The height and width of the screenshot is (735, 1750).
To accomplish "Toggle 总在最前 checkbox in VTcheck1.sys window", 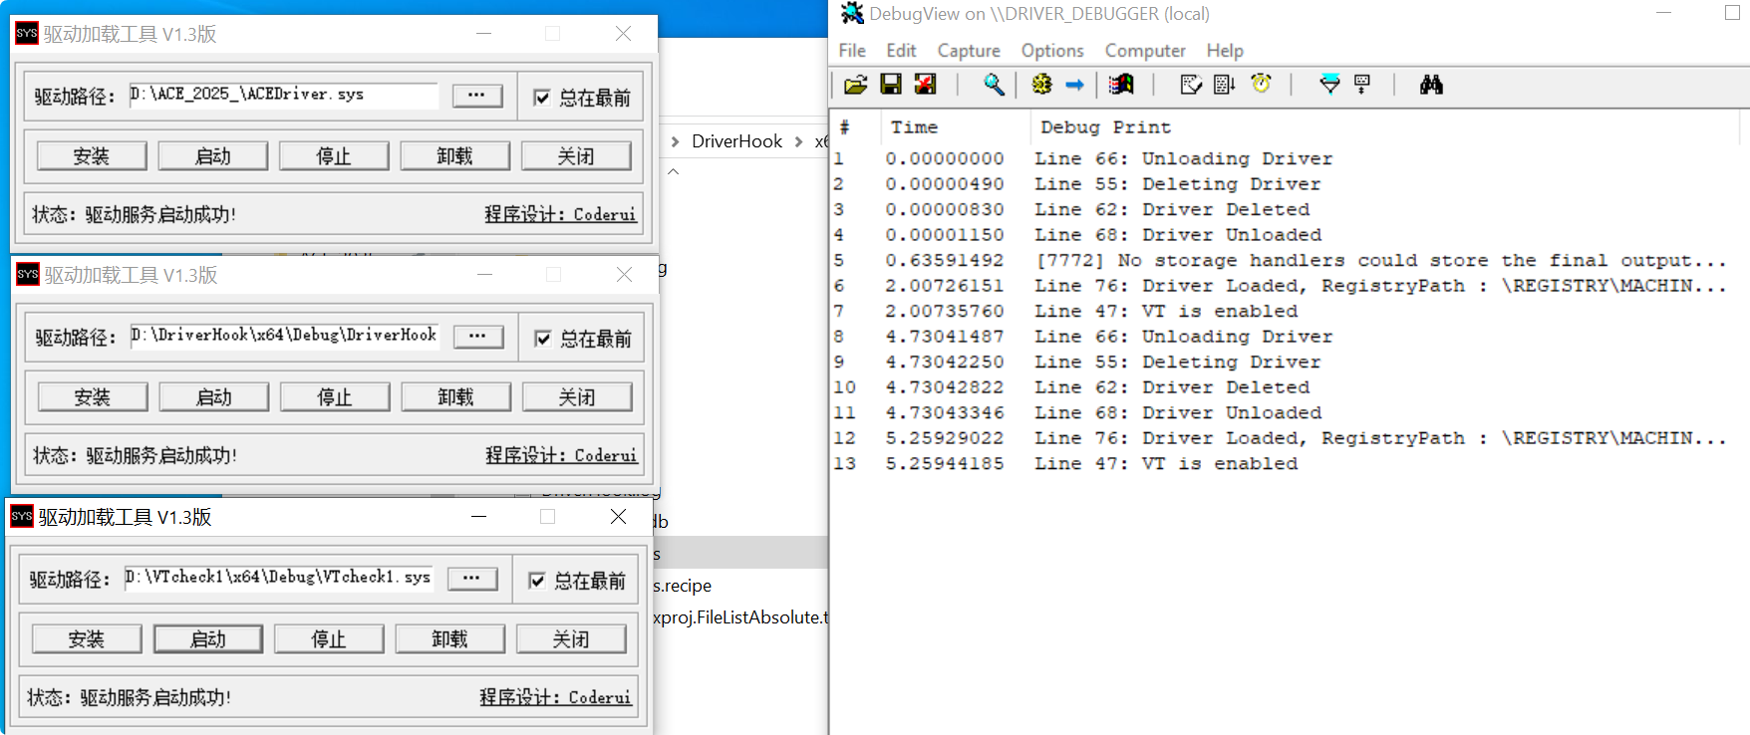I will [537, 581].
